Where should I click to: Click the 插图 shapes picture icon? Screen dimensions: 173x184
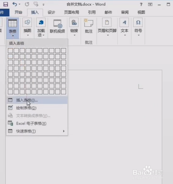click(x=27, y=22)
